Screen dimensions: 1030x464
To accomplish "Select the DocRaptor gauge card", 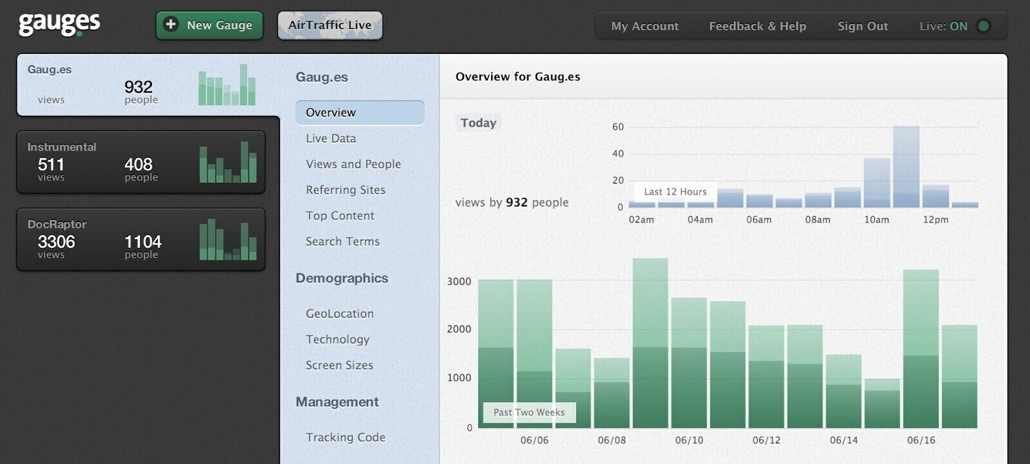I will [x=141, y=239].
